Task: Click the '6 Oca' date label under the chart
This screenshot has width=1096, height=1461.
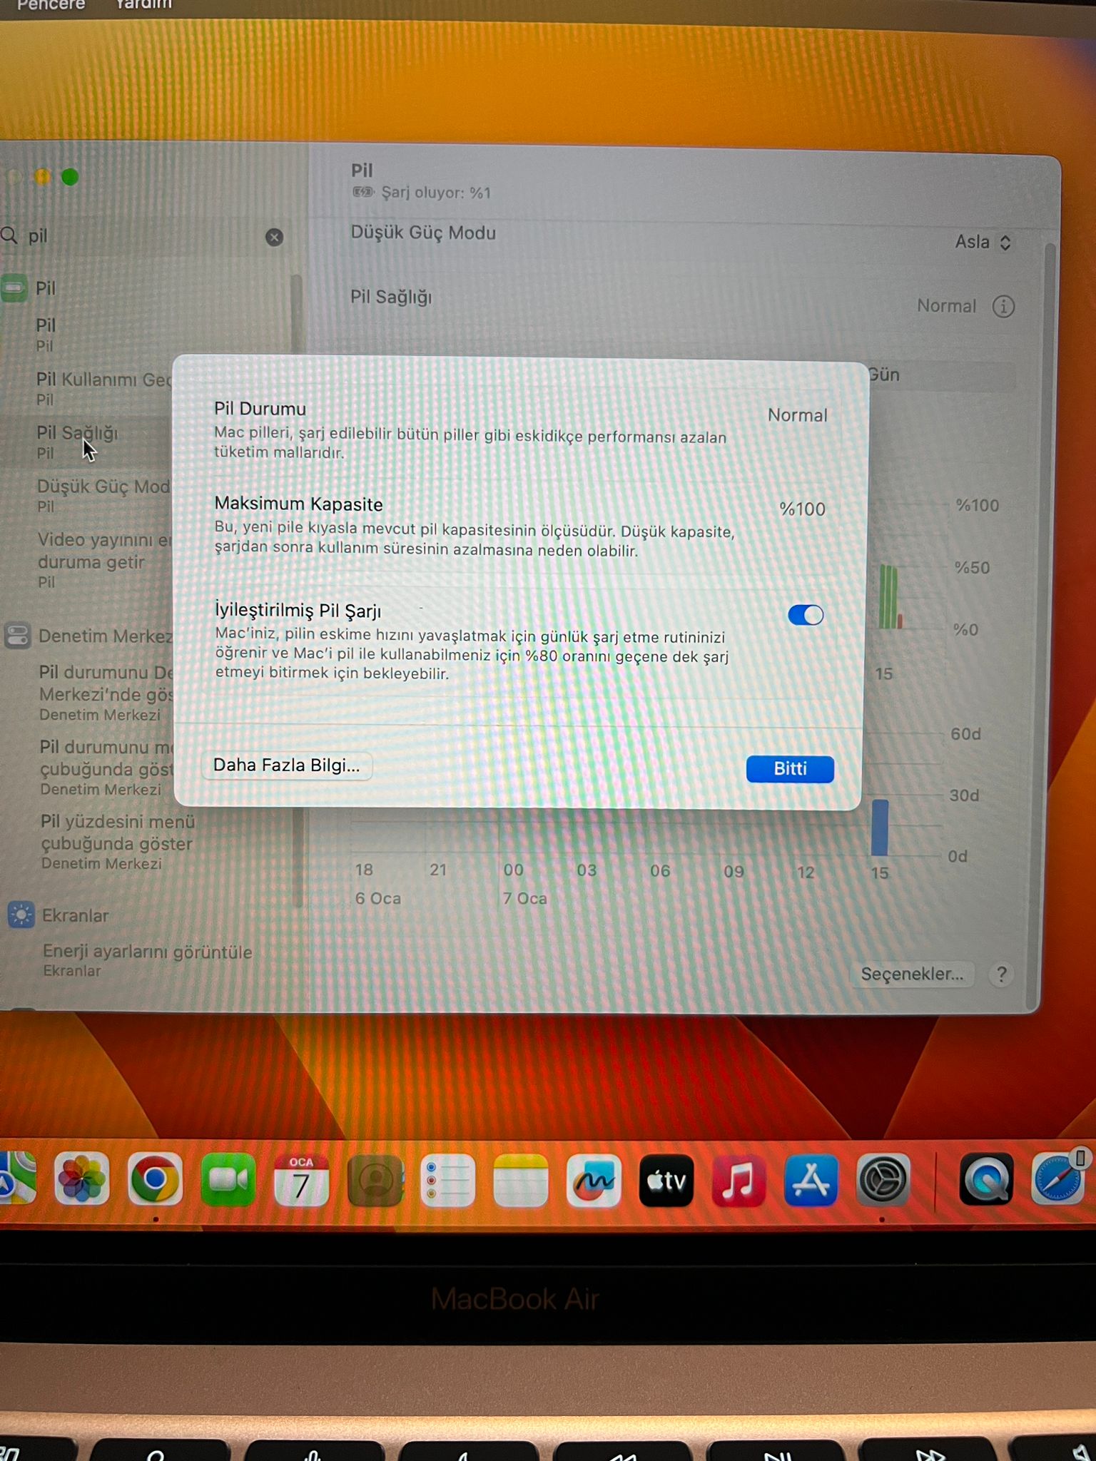Action: pyautogui.click(x=378, y=898)
